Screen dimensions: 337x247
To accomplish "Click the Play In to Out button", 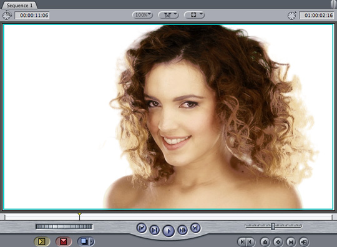I will (x=155, y=230).
